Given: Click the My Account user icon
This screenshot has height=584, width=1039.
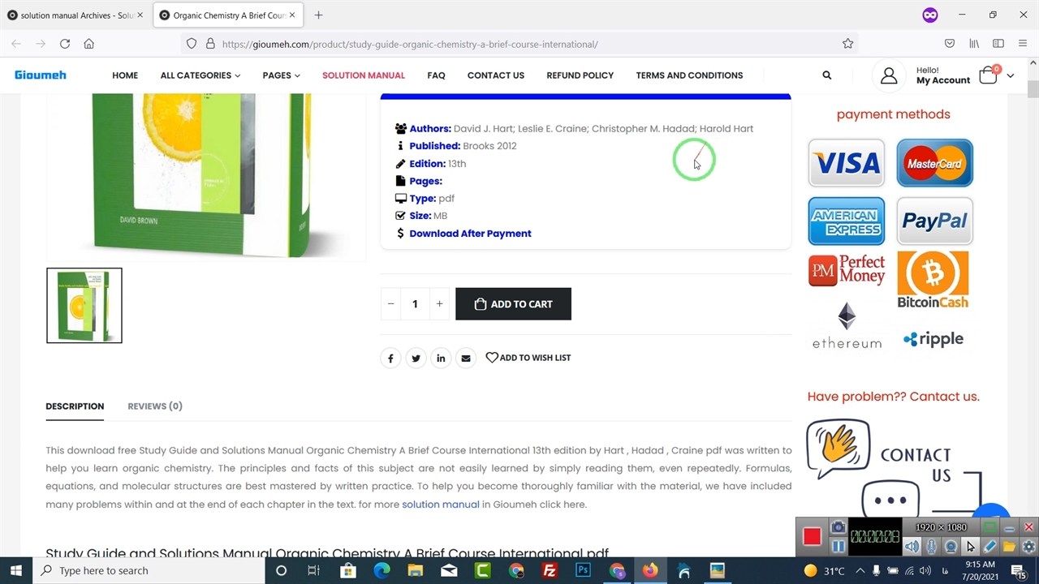Looking at the screenshot, I should point(889,75).
